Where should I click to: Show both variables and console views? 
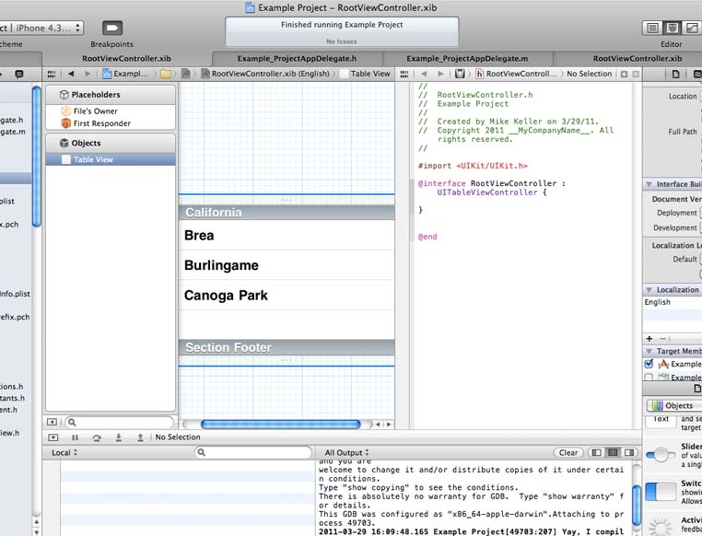click(613, 452)
